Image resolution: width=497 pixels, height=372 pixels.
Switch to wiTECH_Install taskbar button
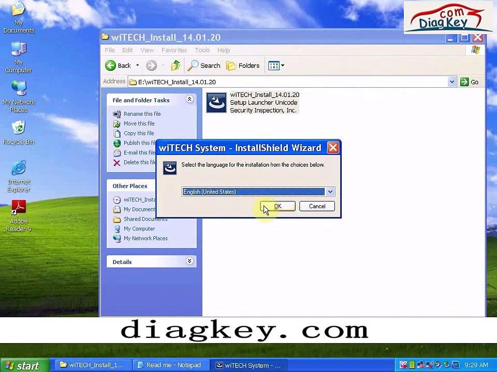[x=94, y=365]
